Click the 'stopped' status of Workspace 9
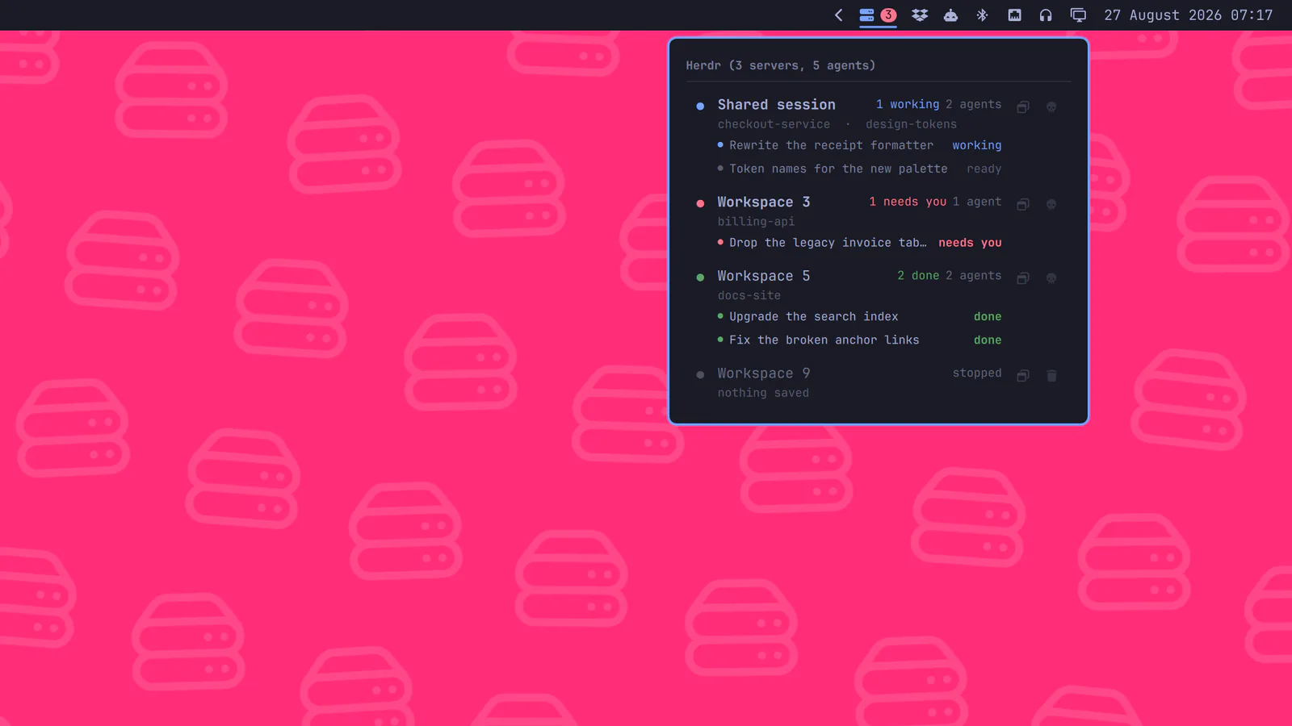Viewport: 1292px width, 726px height. pos(977,373)
